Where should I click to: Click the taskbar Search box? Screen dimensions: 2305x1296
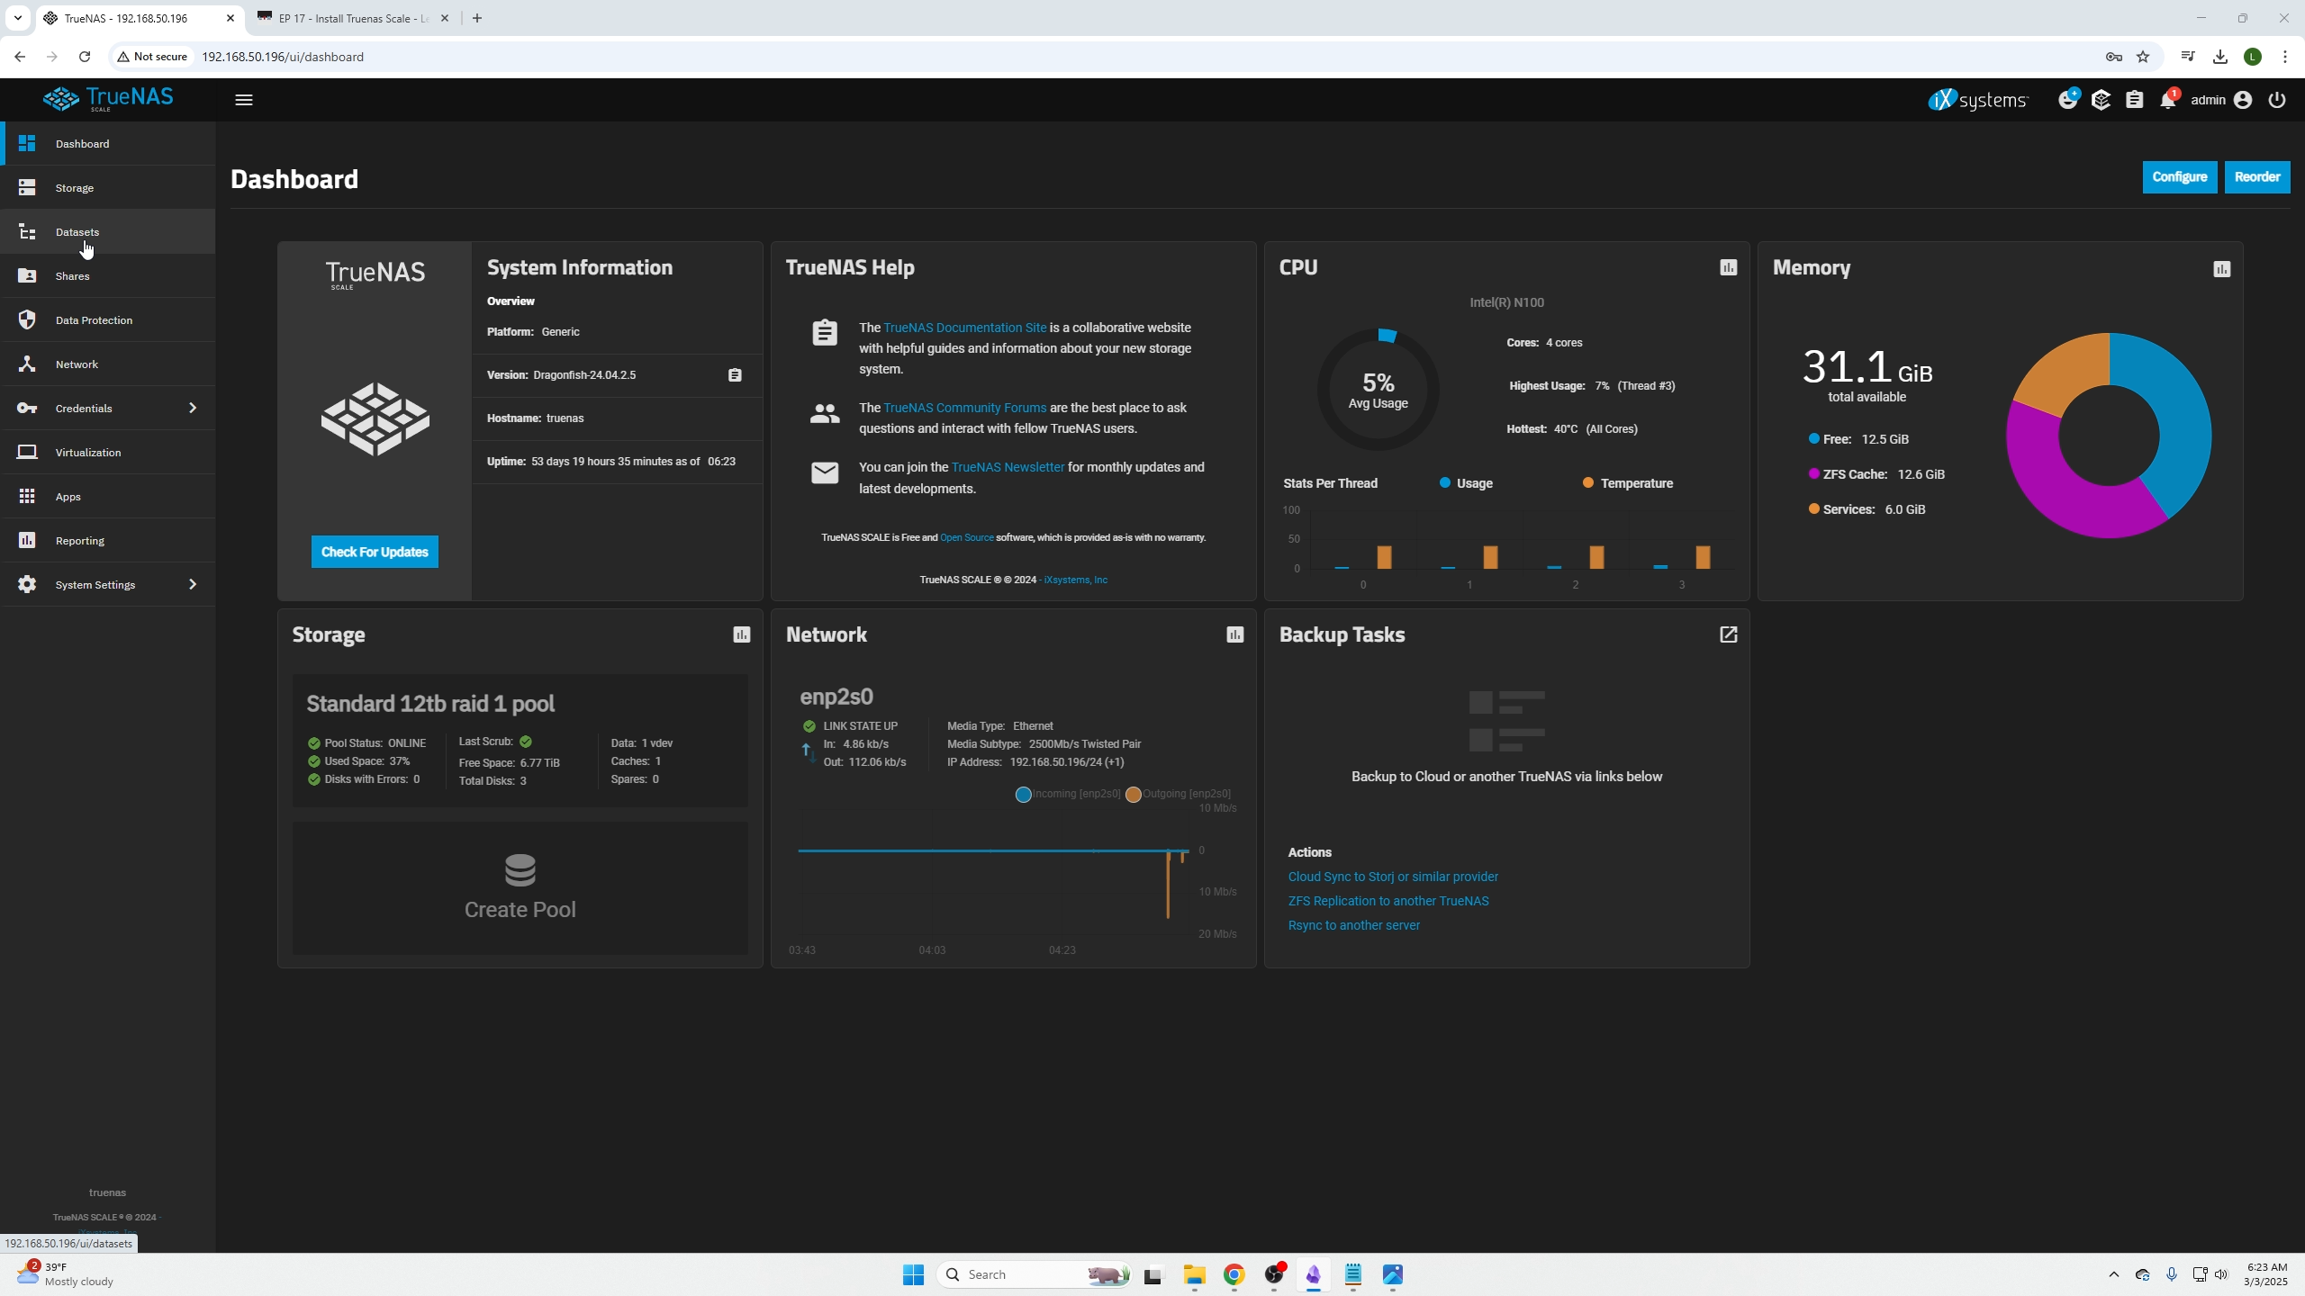(1035, 1274)
